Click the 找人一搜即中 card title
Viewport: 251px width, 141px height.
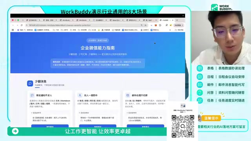click(91, 95)
